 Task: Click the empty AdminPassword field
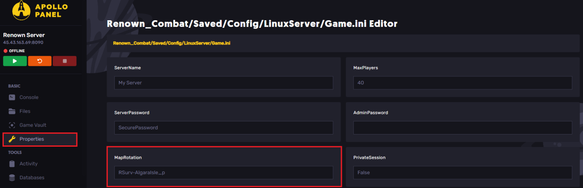pos(462,128)
